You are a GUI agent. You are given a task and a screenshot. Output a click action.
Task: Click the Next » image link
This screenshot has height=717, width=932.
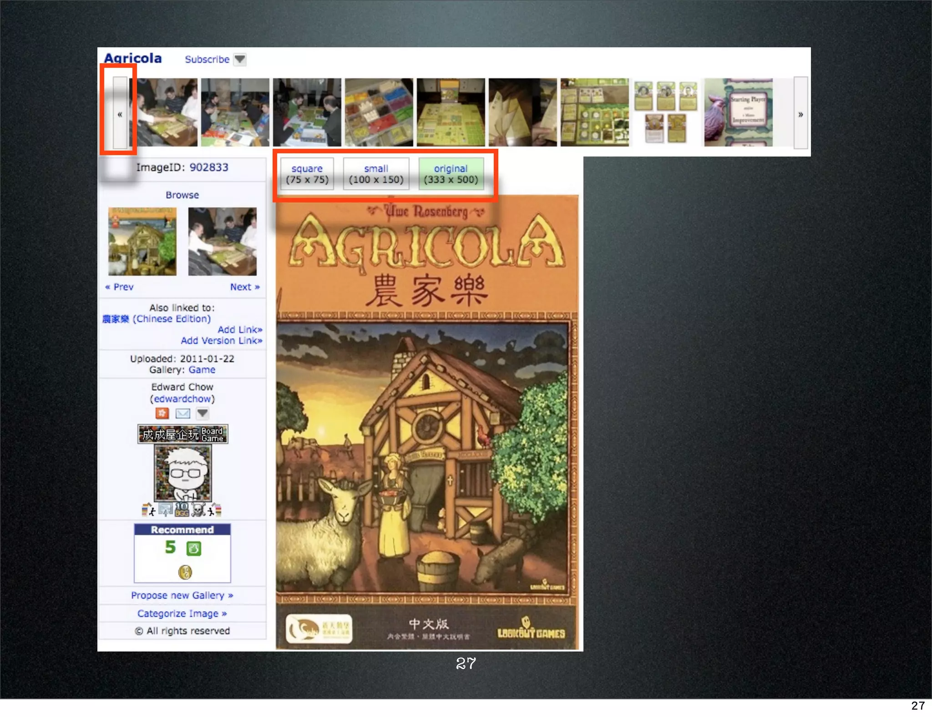tap(244, 287)
